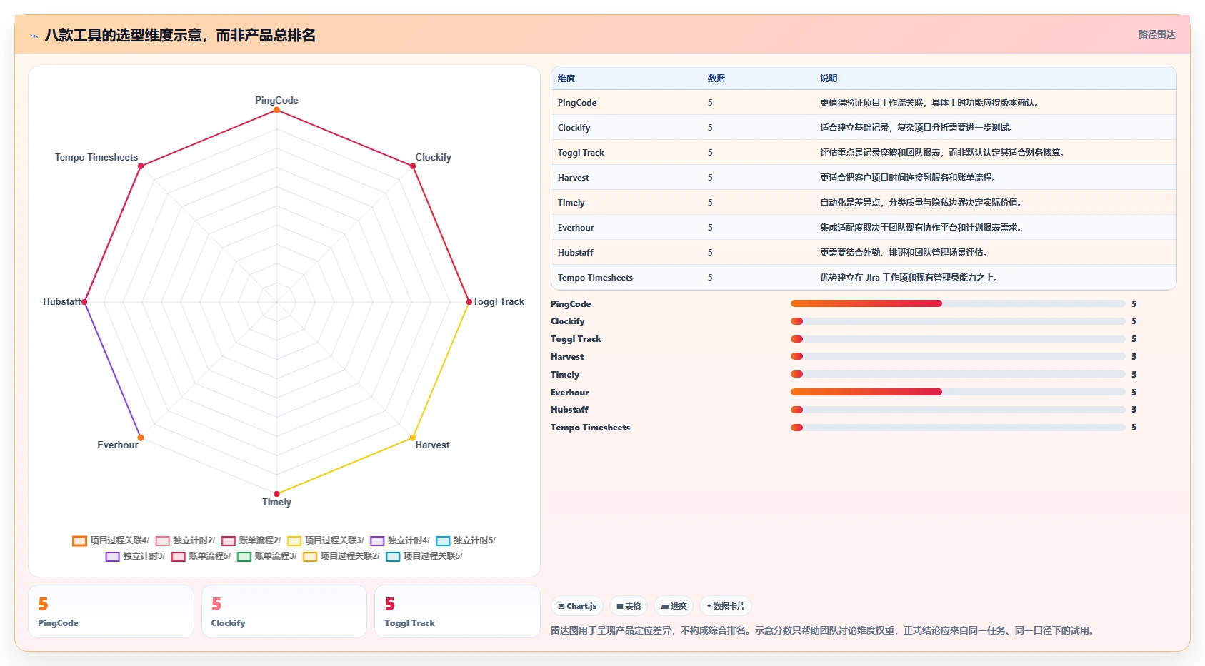This screenshot has width=1205, height=666.
Task: Toggle the 项目过程关联3/ legend dataset
Action: point(326,540)
